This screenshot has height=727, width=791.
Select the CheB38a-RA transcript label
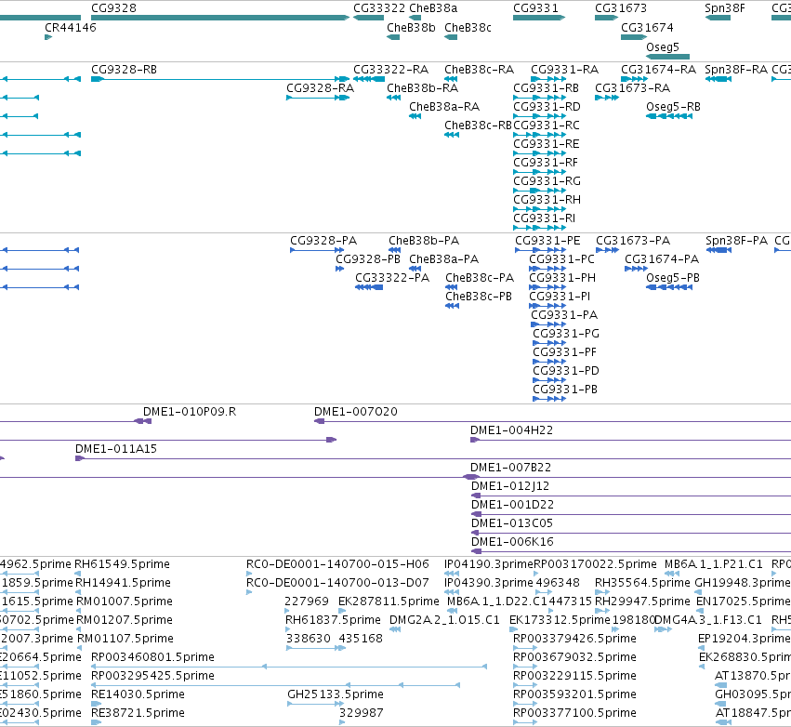[x=444, y=107]
